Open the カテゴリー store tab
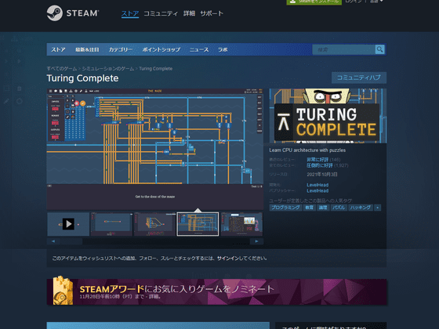This screenshot has height=329, width=439. tap(121, 49)
